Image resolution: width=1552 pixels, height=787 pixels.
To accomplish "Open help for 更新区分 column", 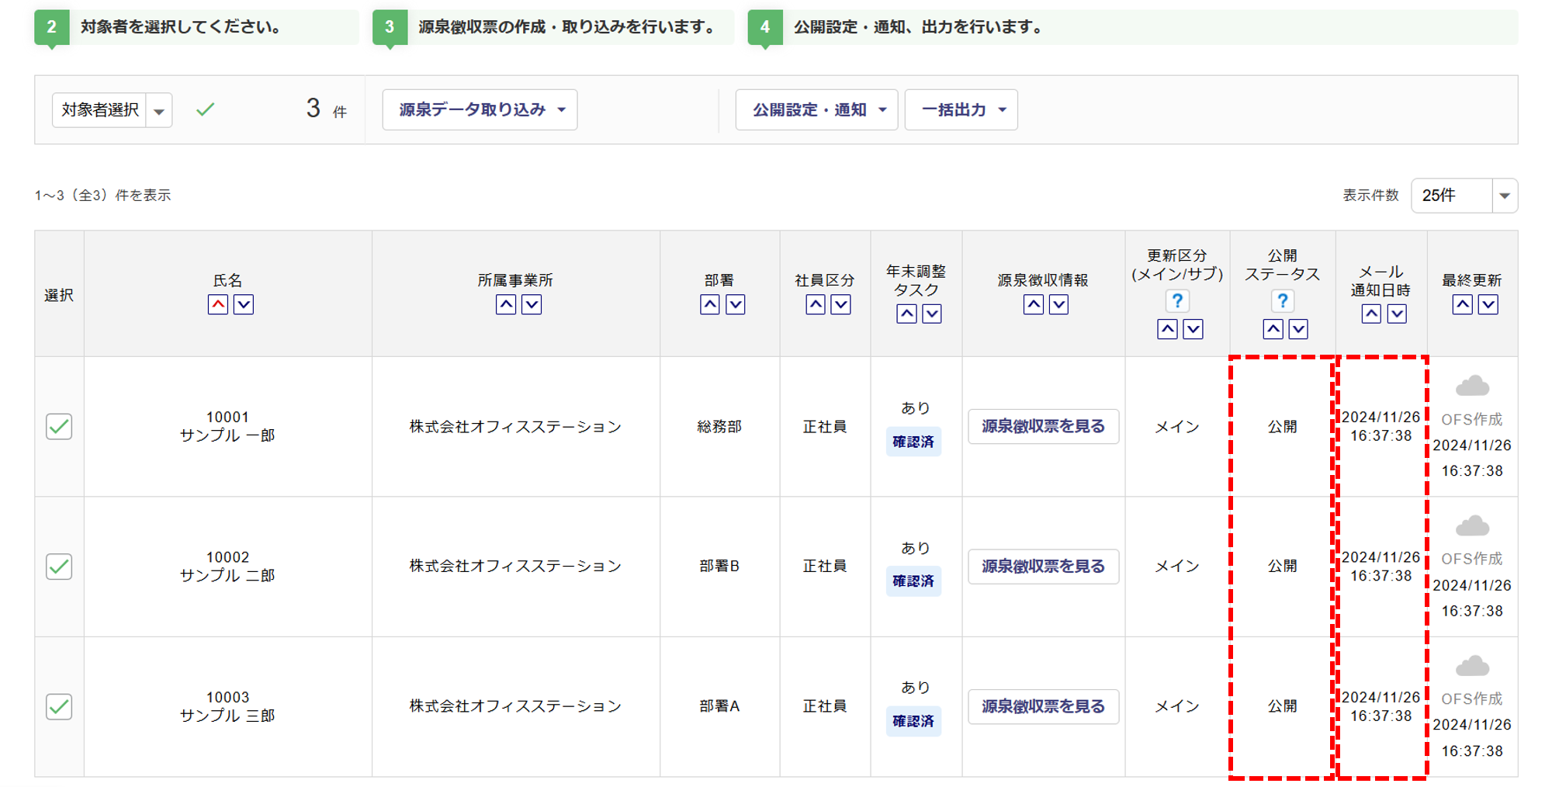I will pyautogui.click(x=1177, y=301).
